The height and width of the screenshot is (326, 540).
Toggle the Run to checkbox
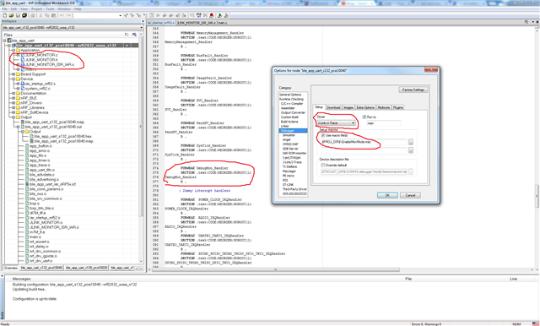point(364,117)
